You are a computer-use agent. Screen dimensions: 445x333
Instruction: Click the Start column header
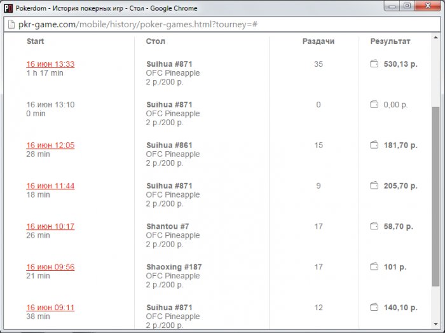(35, 41)
